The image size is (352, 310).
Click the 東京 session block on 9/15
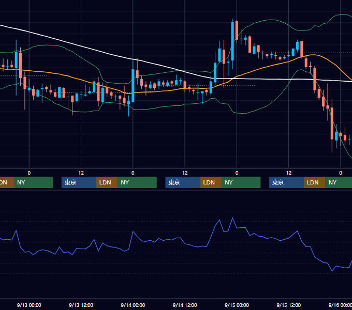tap(286, 182)
